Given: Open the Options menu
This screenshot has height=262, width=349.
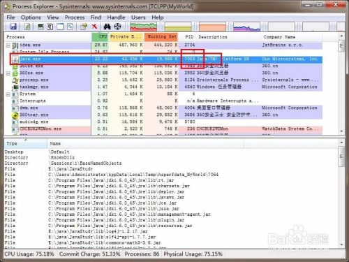Looking at the screenshot, I should pos(31,17).
